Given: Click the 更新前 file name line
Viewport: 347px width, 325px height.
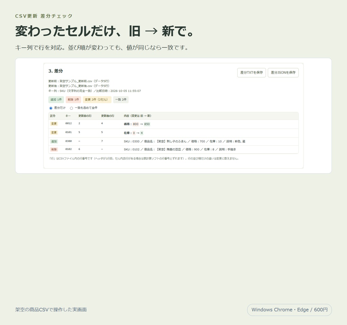Looking at the screenshot, I should (79, 81).
